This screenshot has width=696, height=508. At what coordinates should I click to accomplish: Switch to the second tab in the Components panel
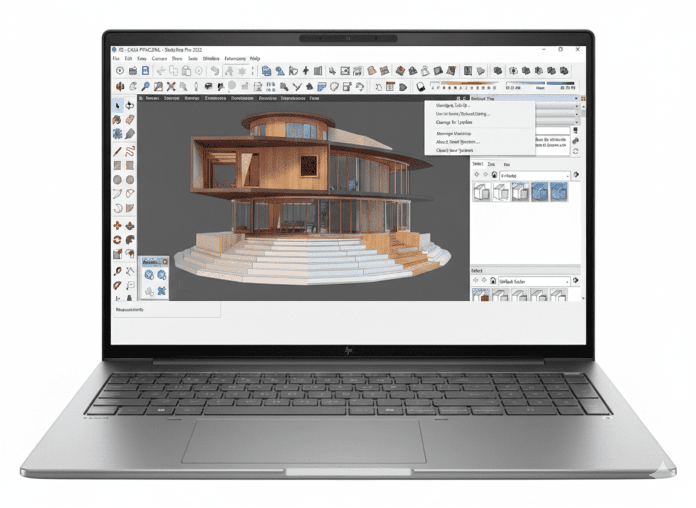(491, 165)
